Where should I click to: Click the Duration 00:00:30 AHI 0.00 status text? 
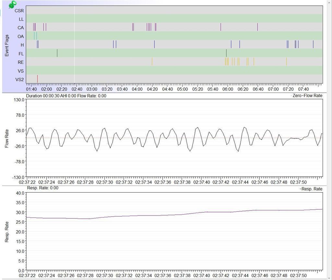(x=66, y=96)
